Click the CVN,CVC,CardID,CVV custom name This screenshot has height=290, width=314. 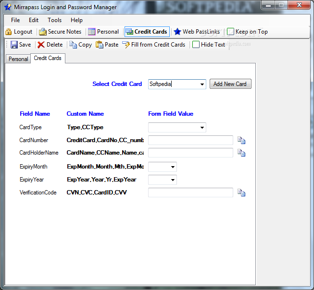(x=97, y=193)
